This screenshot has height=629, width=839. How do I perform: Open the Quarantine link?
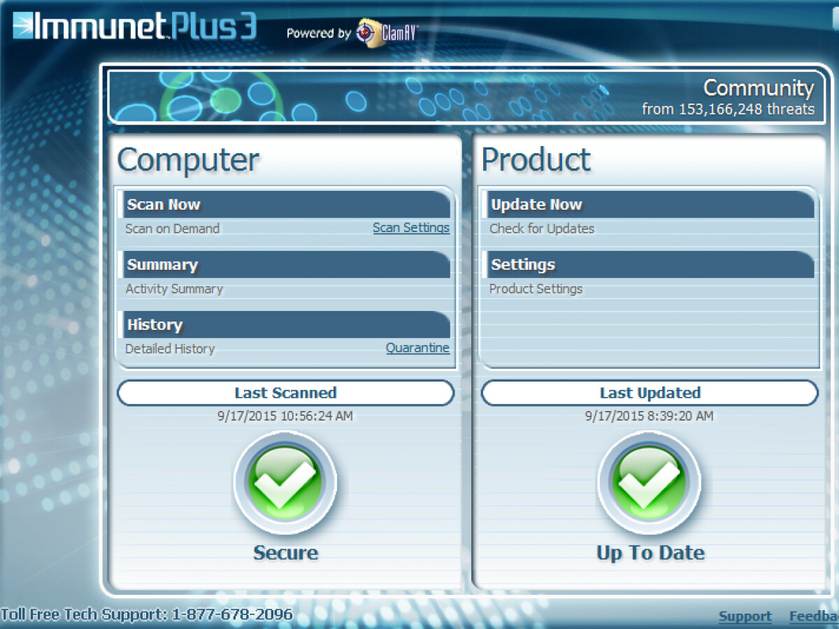(x=417, y=348)
